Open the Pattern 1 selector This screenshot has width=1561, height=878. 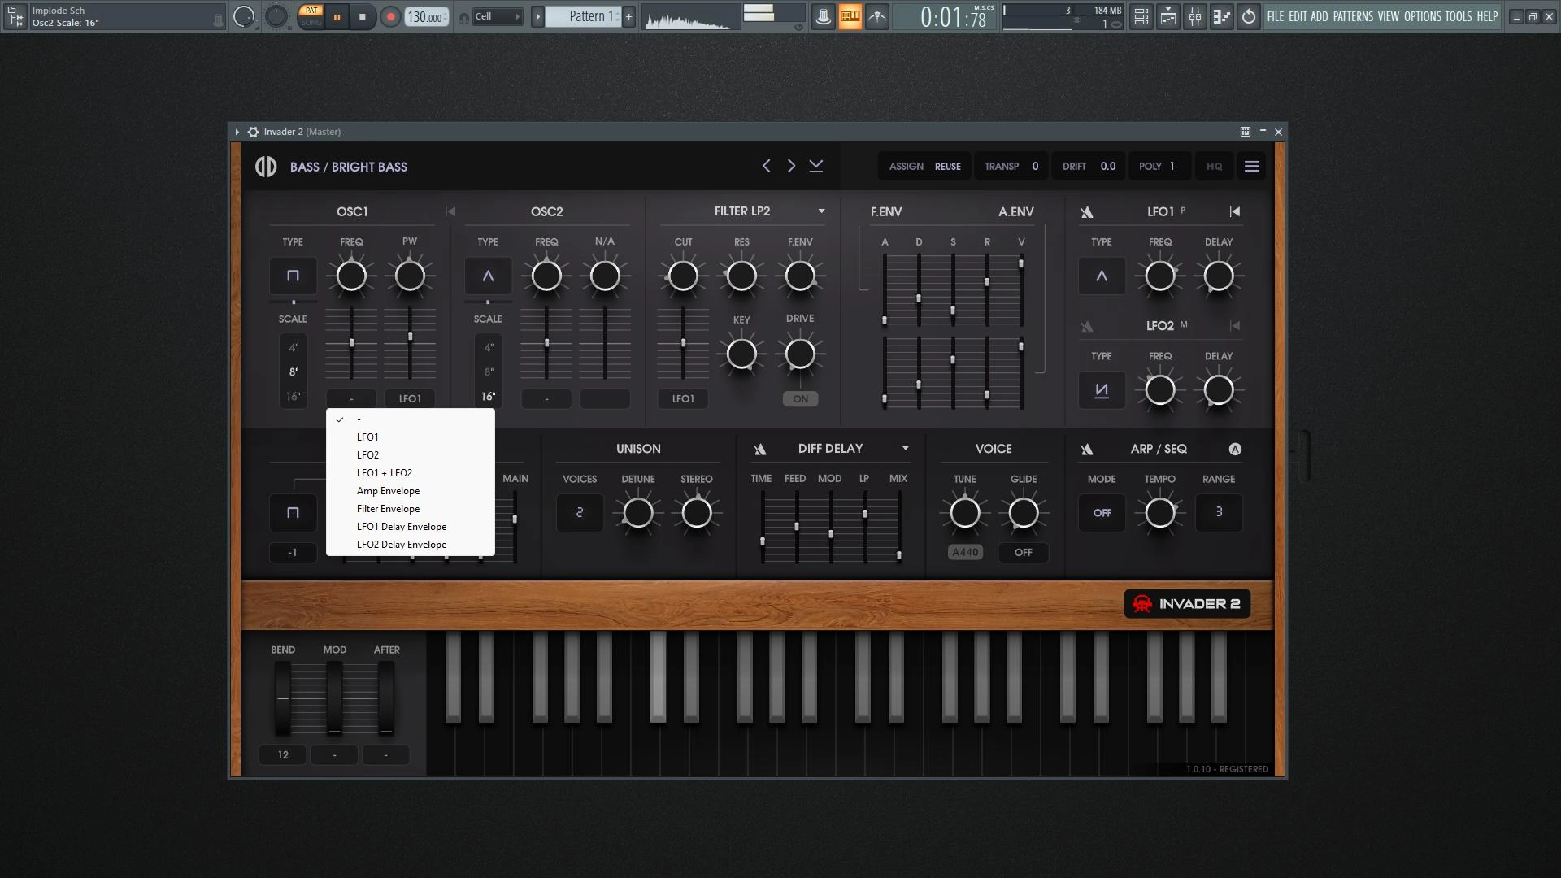click(x=583, y=16)
